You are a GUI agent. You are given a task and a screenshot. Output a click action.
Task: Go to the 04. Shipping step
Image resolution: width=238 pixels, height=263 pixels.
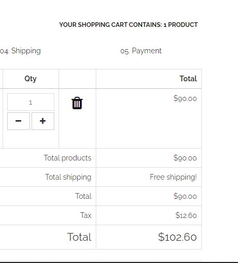pyautogui.click(x=20, y=51)
